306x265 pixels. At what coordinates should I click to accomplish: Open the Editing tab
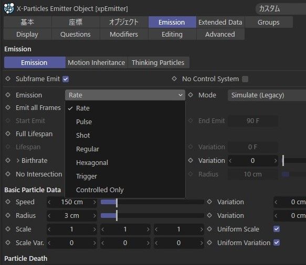click(172, 34)
